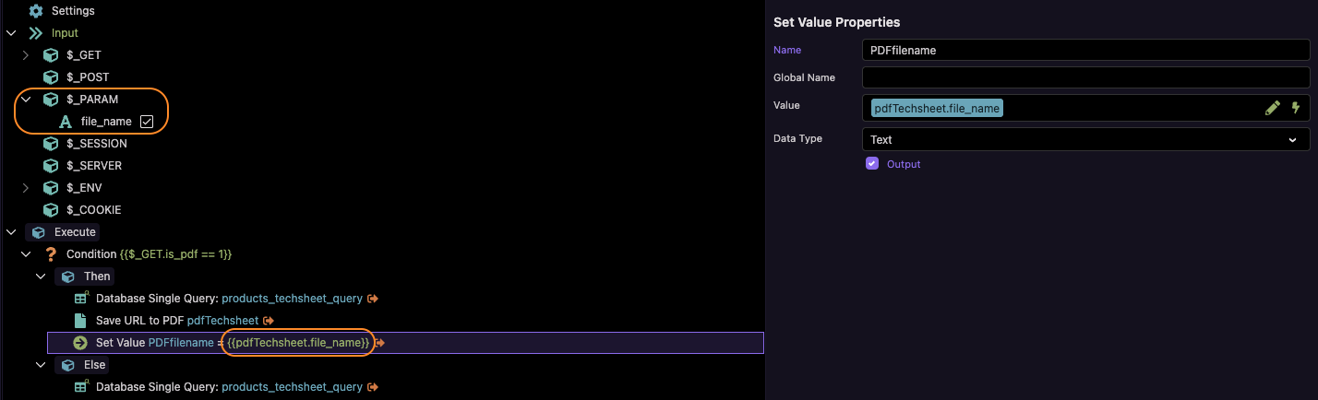Screen dimensions: 1318x400
Task: Toggle the file_name parameter checkbox
Action: pyautogui.click(x=147, y=122)
